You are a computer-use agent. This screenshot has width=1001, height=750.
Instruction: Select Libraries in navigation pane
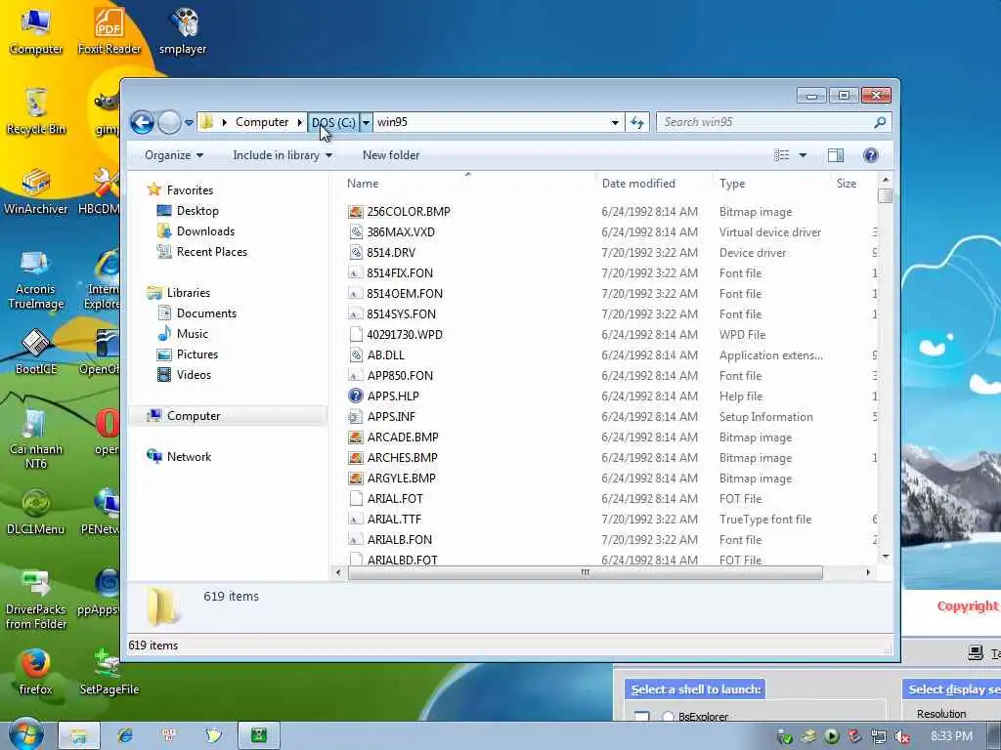click(x=189, y=293)
